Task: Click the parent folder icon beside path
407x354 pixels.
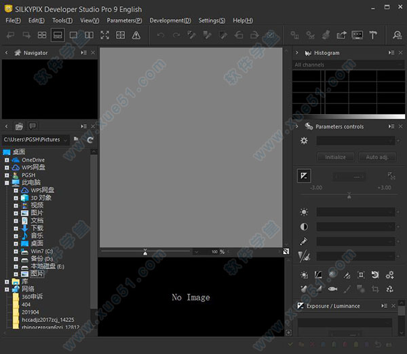Action: click(76, 139)
